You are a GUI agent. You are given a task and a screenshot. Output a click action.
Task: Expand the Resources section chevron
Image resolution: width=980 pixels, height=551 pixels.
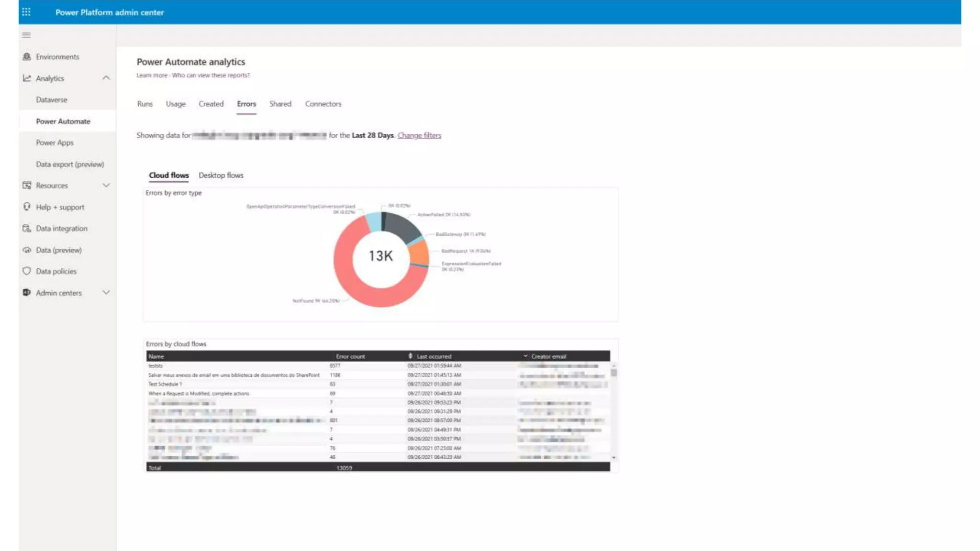[106, 186]
